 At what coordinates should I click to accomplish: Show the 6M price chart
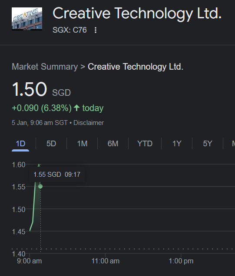113,144
